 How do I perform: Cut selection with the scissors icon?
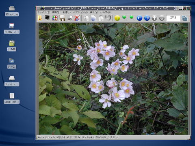[86, 18]
